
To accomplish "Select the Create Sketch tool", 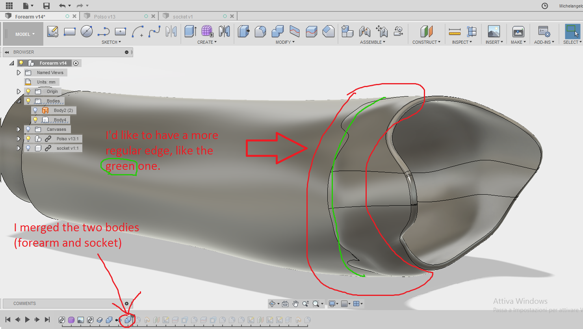I will point(52,32).
